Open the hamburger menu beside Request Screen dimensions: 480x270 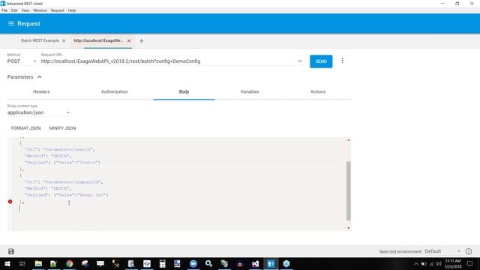[11, 23]
